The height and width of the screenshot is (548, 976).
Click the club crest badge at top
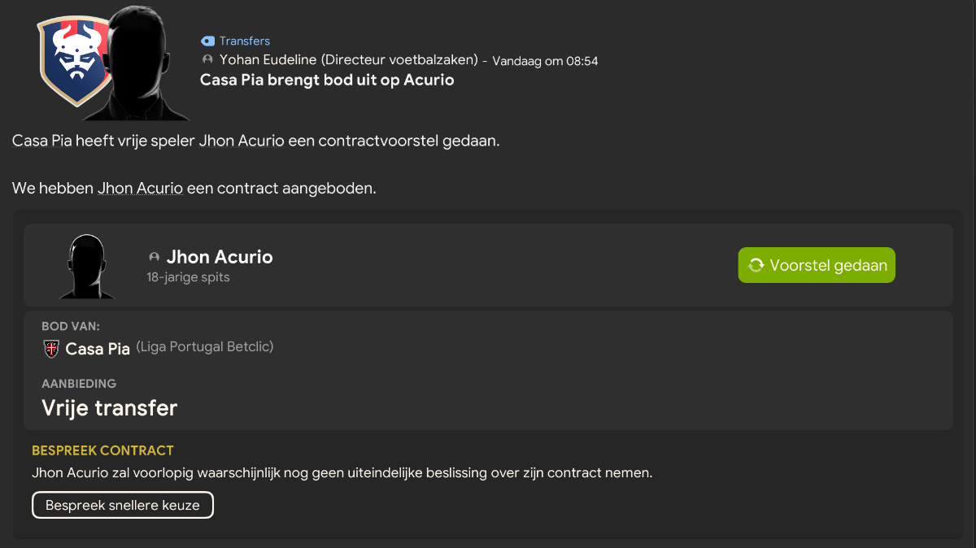pyautogui.click(x=73, y=60)
